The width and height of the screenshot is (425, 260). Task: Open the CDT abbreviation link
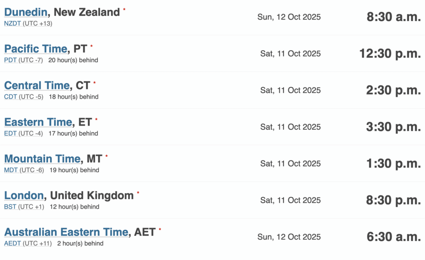click(x=11, y=97)
